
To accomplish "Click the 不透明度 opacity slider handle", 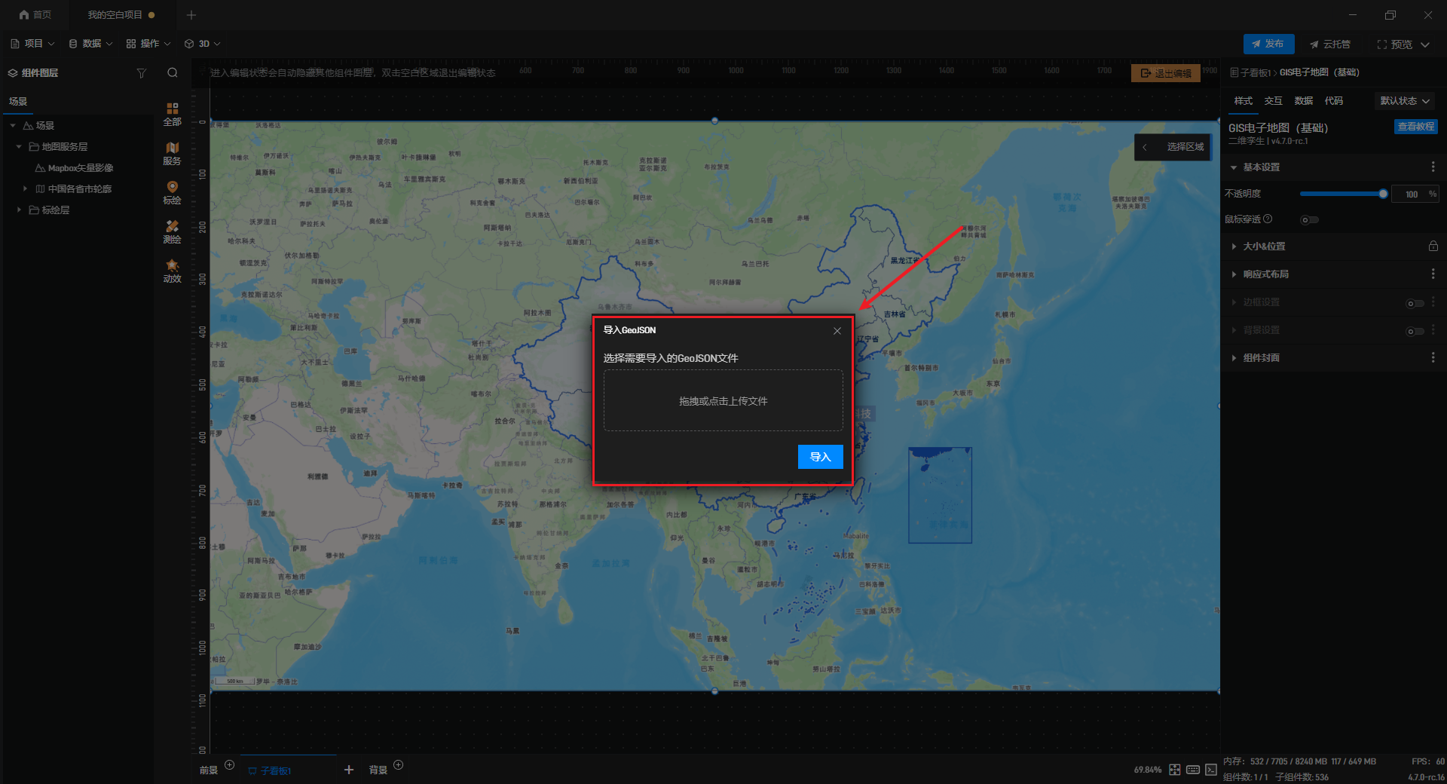I will [x=1383, y=194].
